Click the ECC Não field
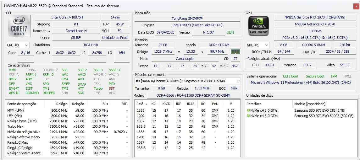The image size is (360, 160). point(234,88)
